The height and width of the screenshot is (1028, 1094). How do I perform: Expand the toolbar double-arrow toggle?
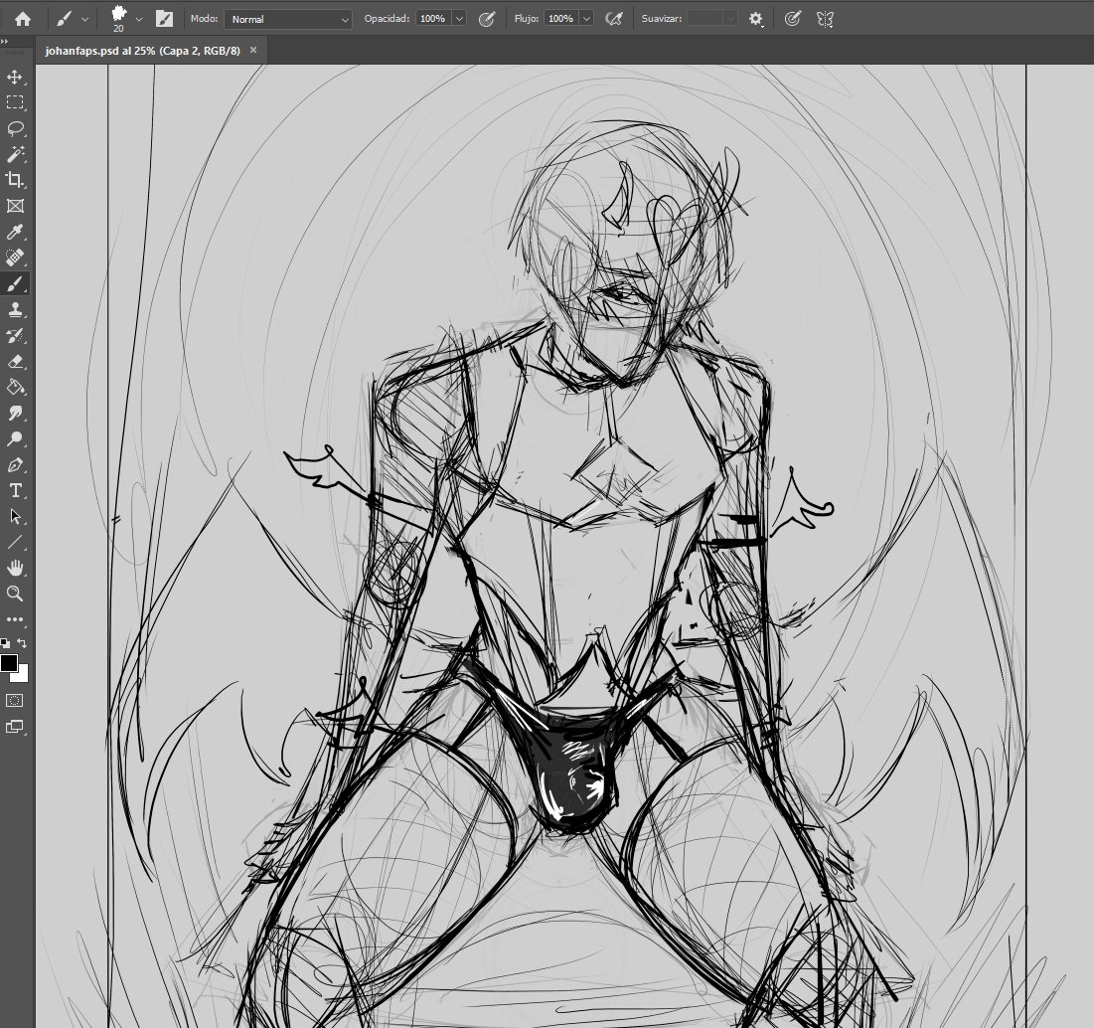coord(4,42)
